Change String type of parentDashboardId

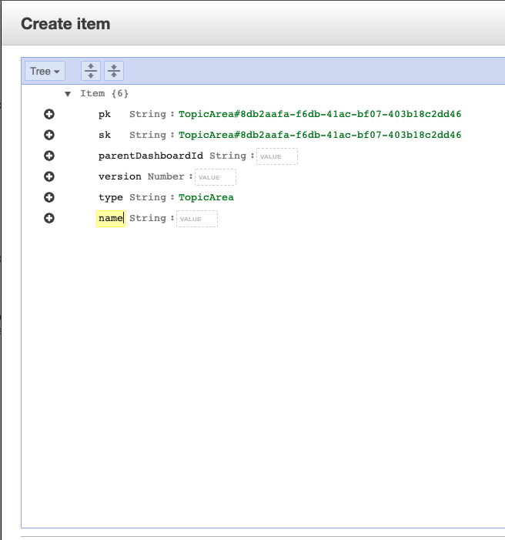tap(228, 156)
